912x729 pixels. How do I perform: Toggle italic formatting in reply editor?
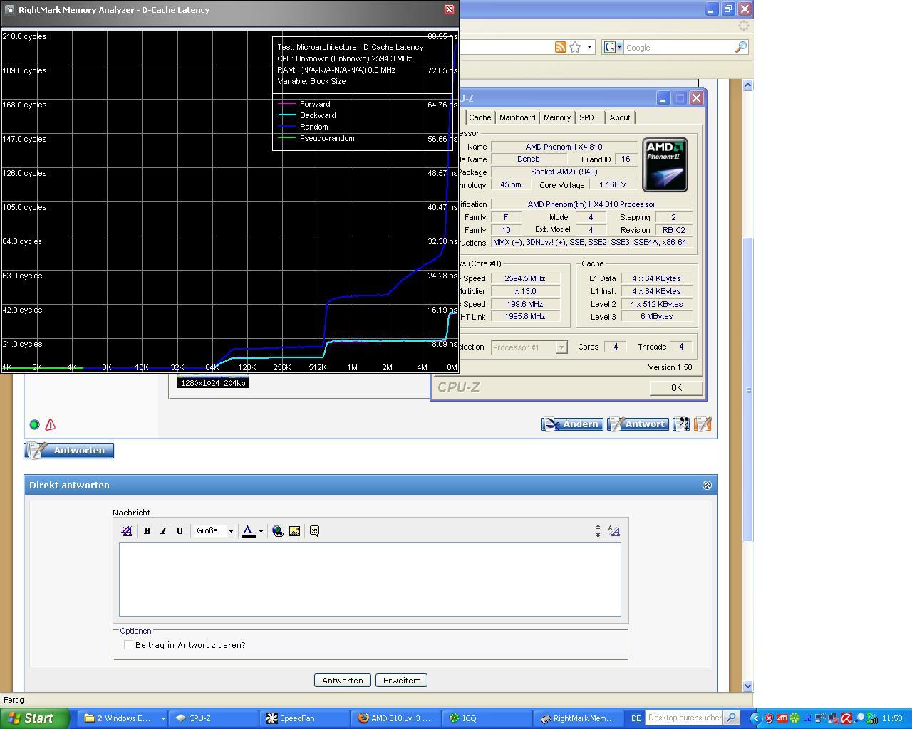pos(163,531)
